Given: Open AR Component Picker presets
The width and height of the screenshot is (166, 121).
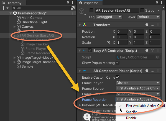Looking at the screenshot, I should (152, 71).
